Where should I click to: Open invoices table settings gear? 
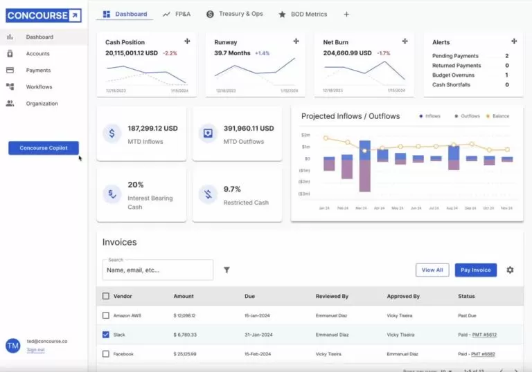510,270
